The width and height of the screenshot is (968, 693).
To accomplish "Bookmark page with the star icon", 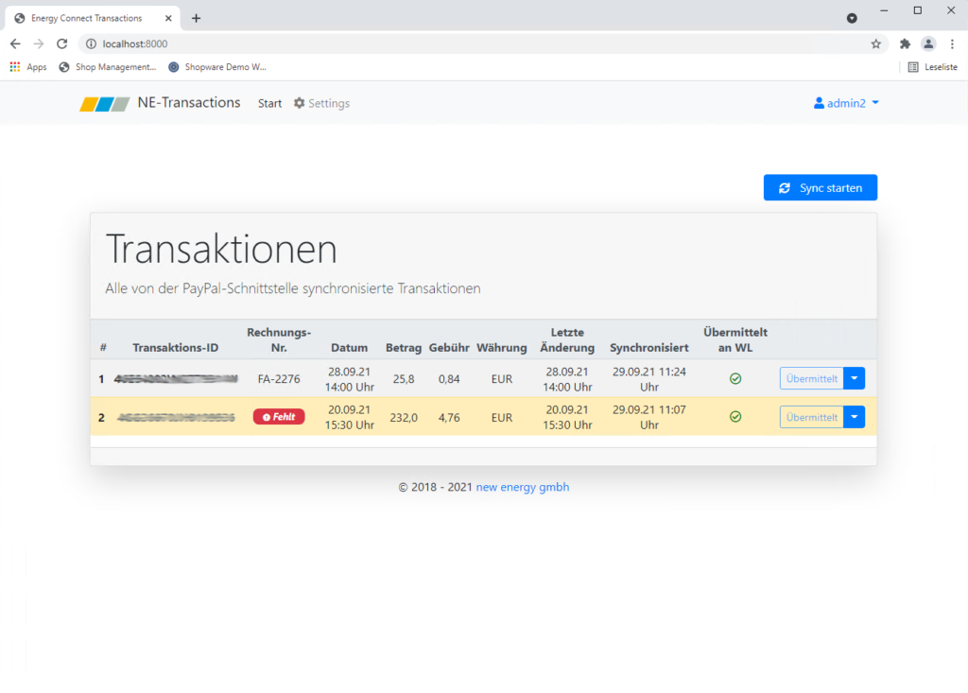I will click(875, 43).
